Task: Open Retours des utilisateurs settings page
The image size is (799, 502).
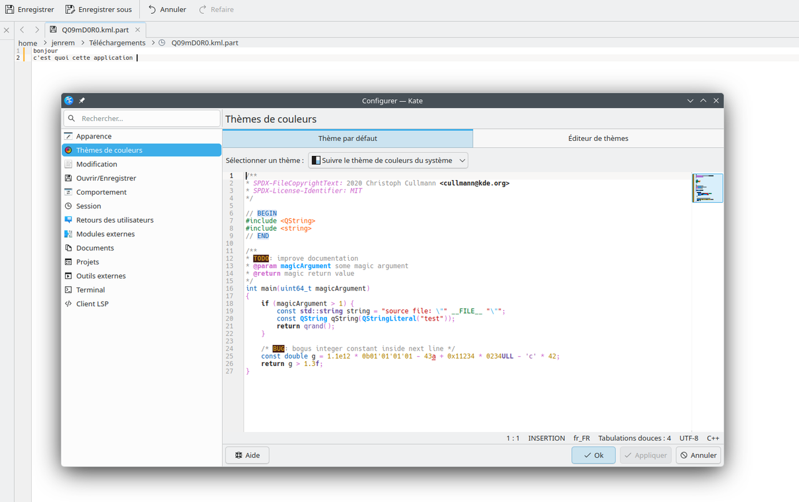Action: pos(142,220)
